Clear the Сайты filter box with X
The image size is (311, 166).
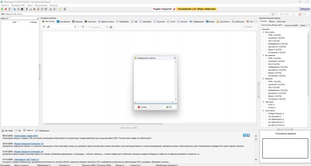coord(38,19)
